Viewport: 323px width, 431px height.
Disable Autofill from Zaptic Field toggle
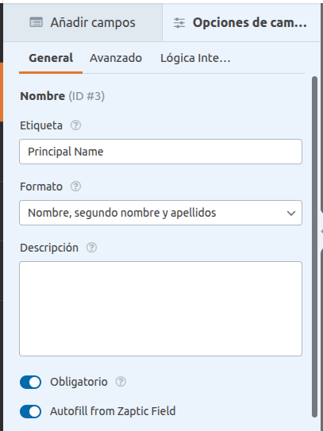pos(30,411)
